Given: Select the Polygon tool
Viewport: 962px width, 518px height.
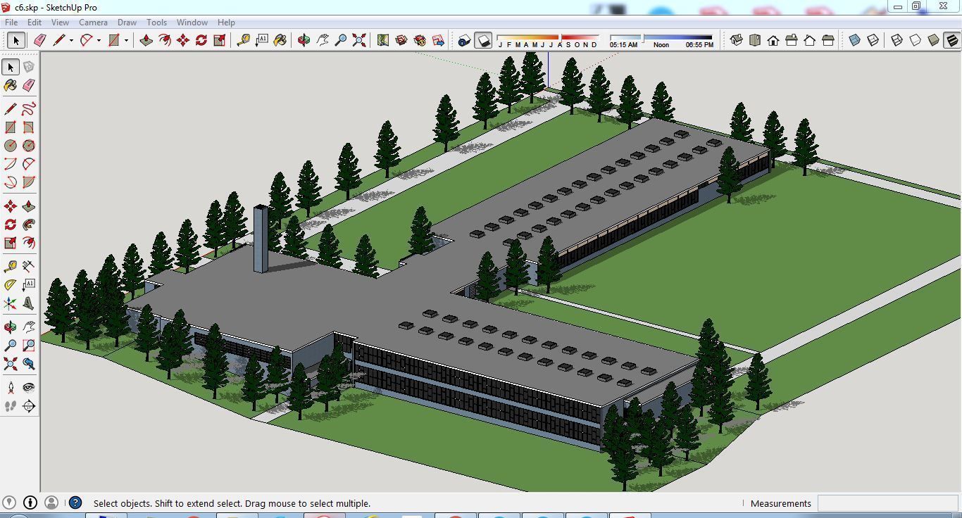Looking at the screenshot, I should [29, 146].
